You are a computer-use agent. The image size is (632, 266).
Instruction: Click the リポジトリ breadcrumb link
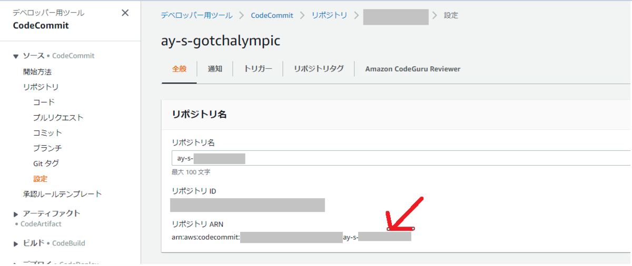click(x=329, y=15)
